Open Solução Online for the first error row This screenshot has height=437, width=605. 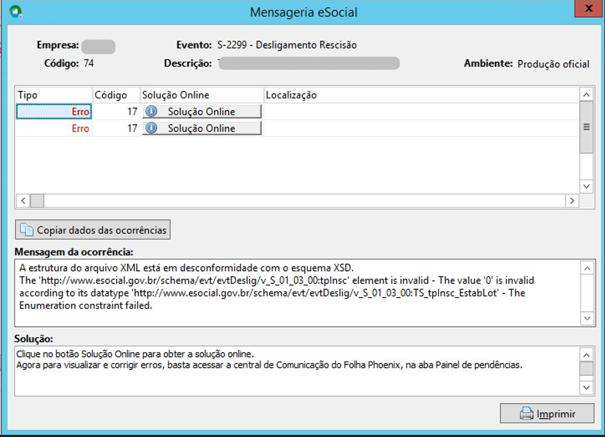[202, 111]
